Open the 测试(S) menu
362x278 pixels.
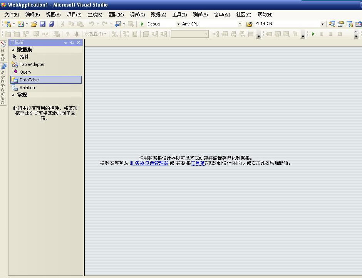click(x=200, y=15)
